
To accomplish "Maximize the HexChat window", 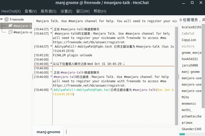I will click(192, 3).
